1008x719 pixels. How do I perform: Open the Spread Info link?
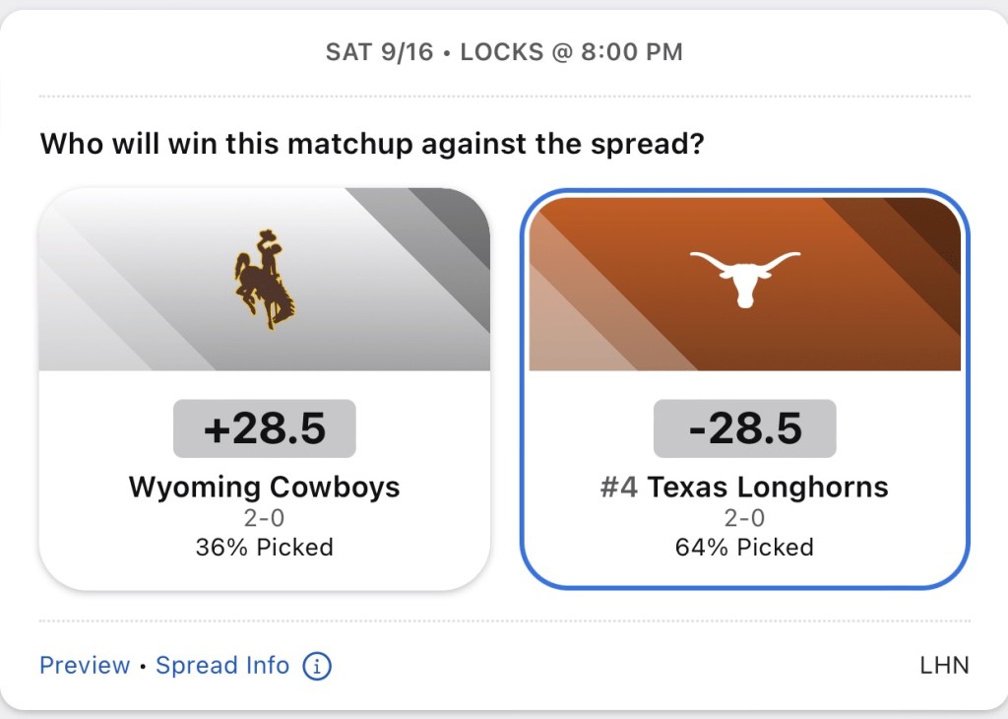click(x=222, y=666)
